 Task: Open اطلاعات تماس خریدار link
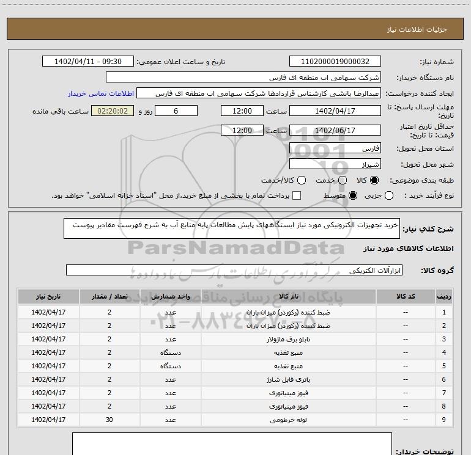click(x=101, y=93)
